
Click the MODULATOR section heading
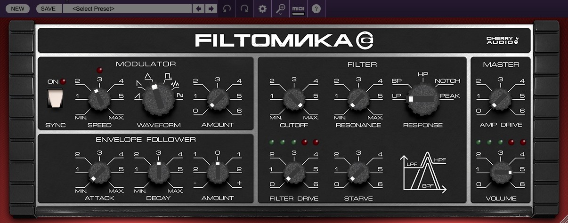[x=146, y=64]
